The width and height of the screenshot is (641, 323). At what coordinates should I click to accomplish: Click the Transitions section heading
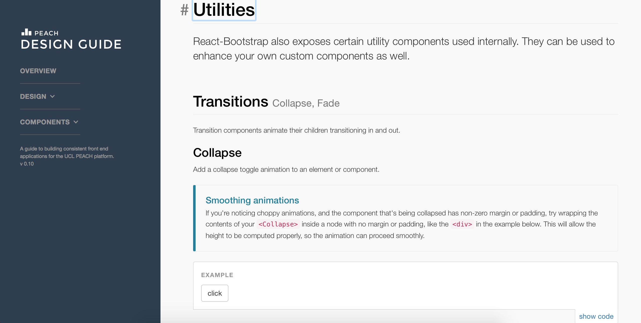pyautogui.click(x=230, y=102)
